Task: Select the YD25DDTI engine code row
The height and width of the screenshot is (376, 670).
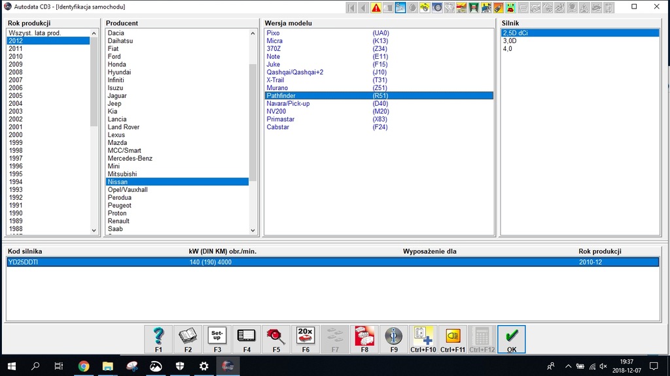Action: [333, 262]
